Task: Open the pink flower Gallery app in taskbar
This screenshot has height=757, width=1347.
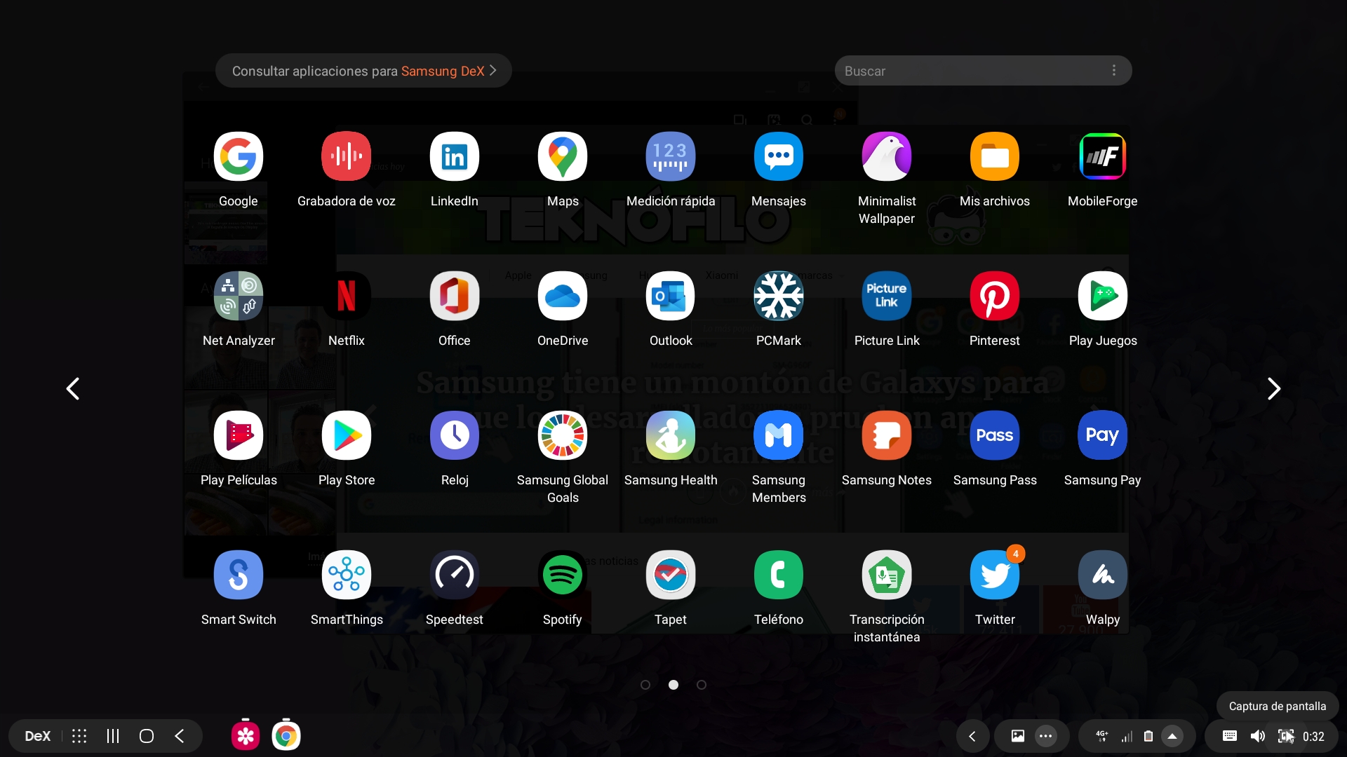Action: coord(246,736)
